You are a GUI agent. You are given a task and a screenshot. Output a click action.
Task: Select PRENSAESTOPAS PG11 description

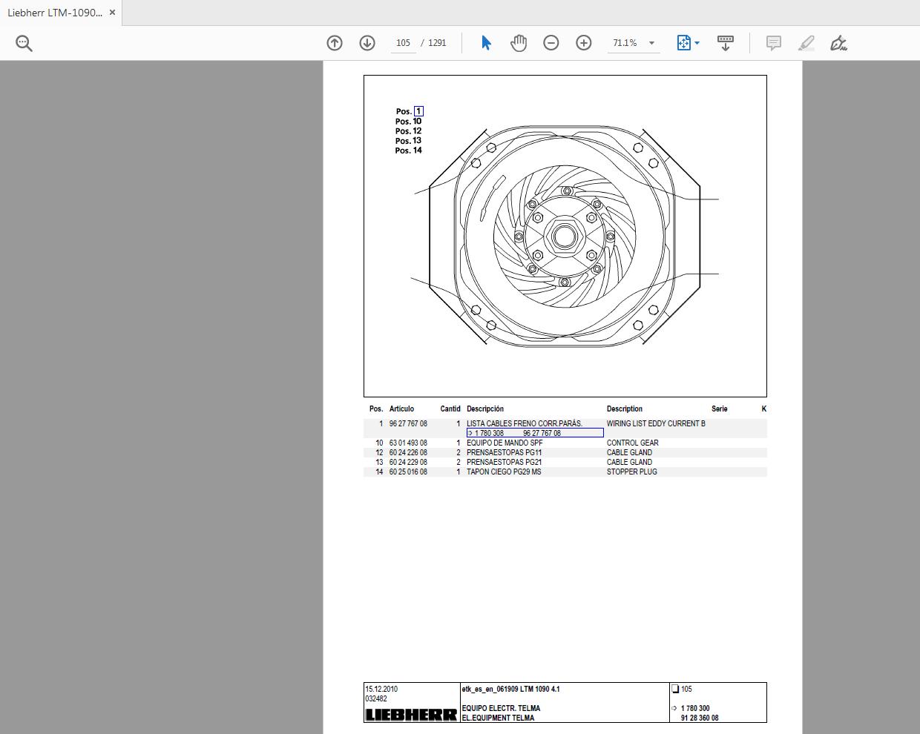[x=505, y=452]
